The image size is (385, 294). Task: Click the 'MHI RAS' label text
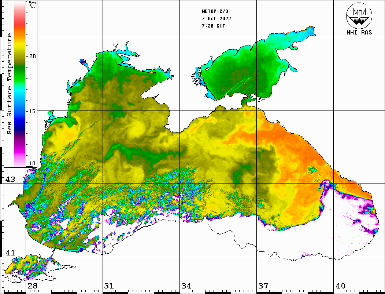359,32
